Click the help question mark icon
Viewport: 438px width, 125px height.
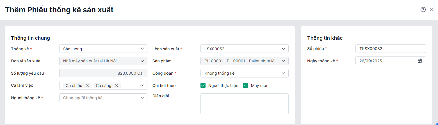click(x=423, y=10)
